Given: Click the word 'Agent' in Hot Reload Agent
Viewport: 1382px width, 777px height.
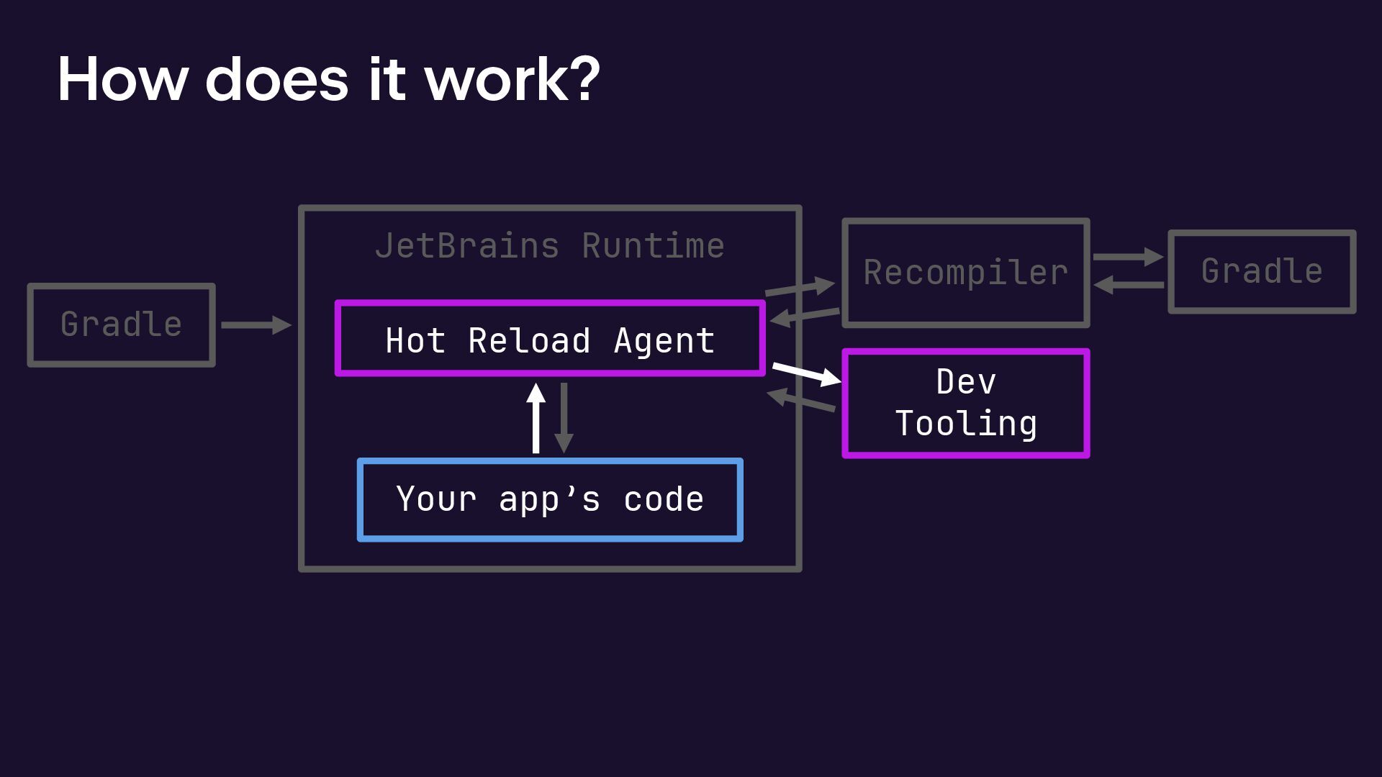Looking at the screenshot, I should (664, 341).
